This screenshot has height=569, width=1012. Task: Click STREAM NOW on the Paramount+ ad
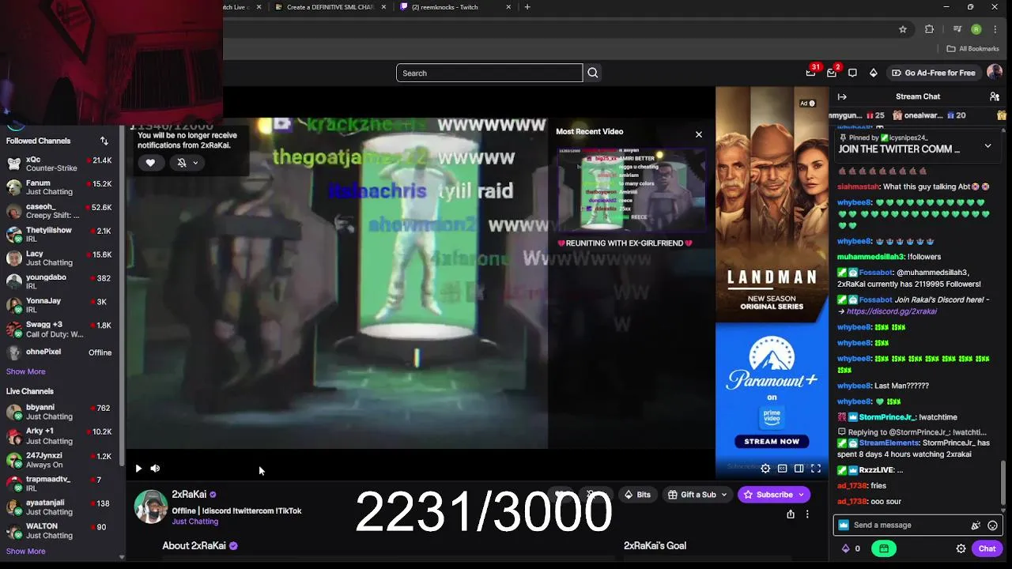point(772,441)
